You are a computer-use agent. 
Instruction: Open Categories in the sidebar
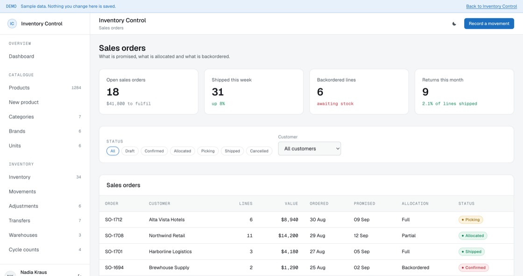[45, 117]
